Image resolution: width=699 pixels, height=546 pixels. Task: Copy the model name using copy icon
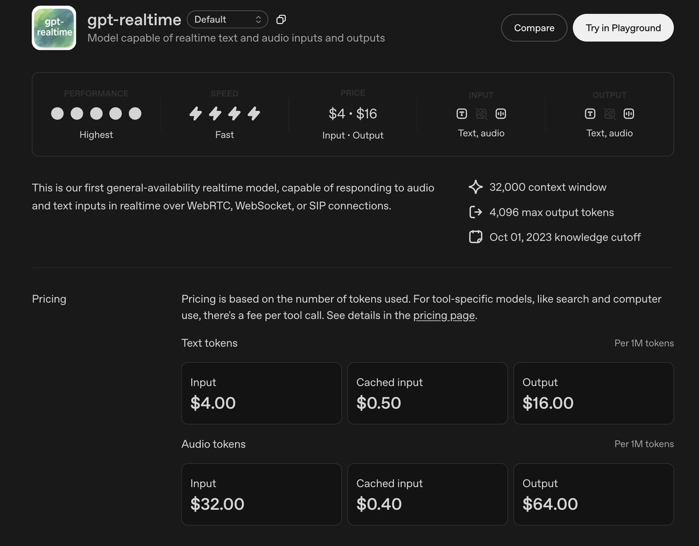pos(281,20)
